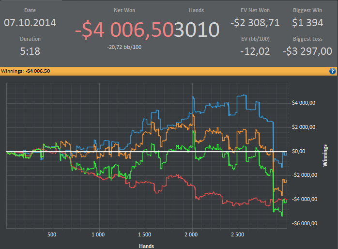Click the $2 000,00 axis label
This screenshot has width=338, height=249.
304,127
